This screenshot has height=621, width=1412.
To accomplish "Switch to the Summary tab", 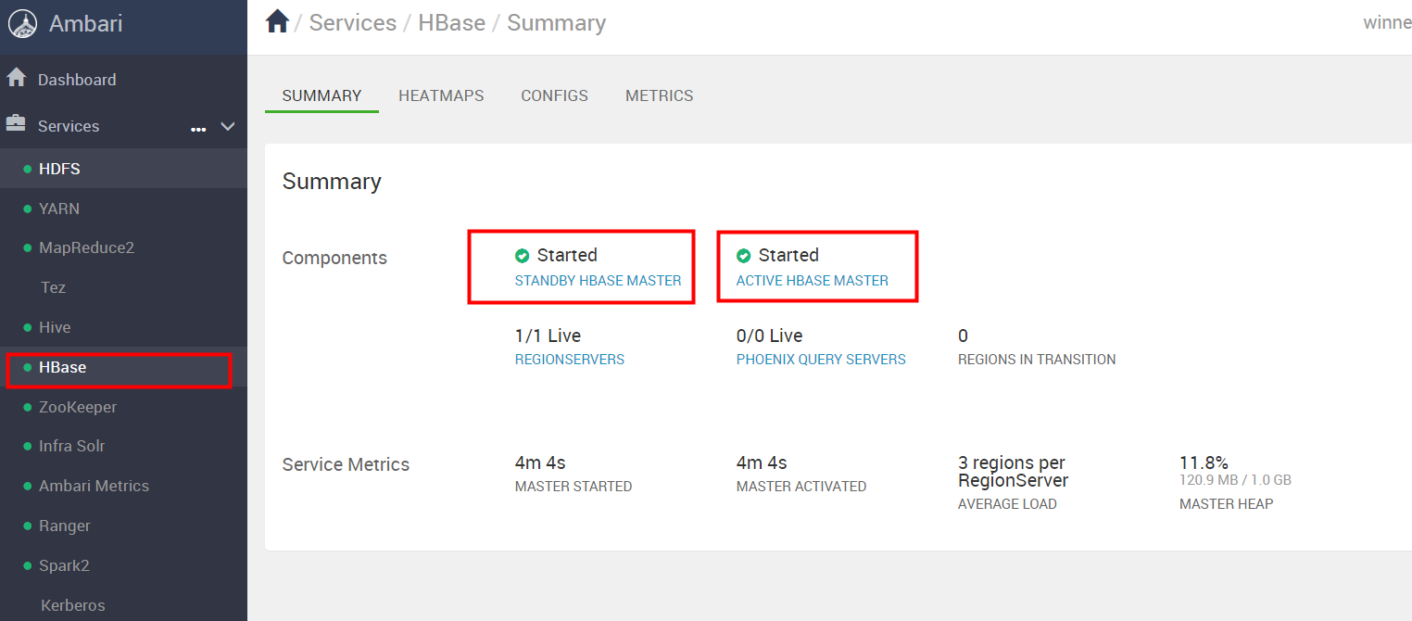I will [321, 95].
